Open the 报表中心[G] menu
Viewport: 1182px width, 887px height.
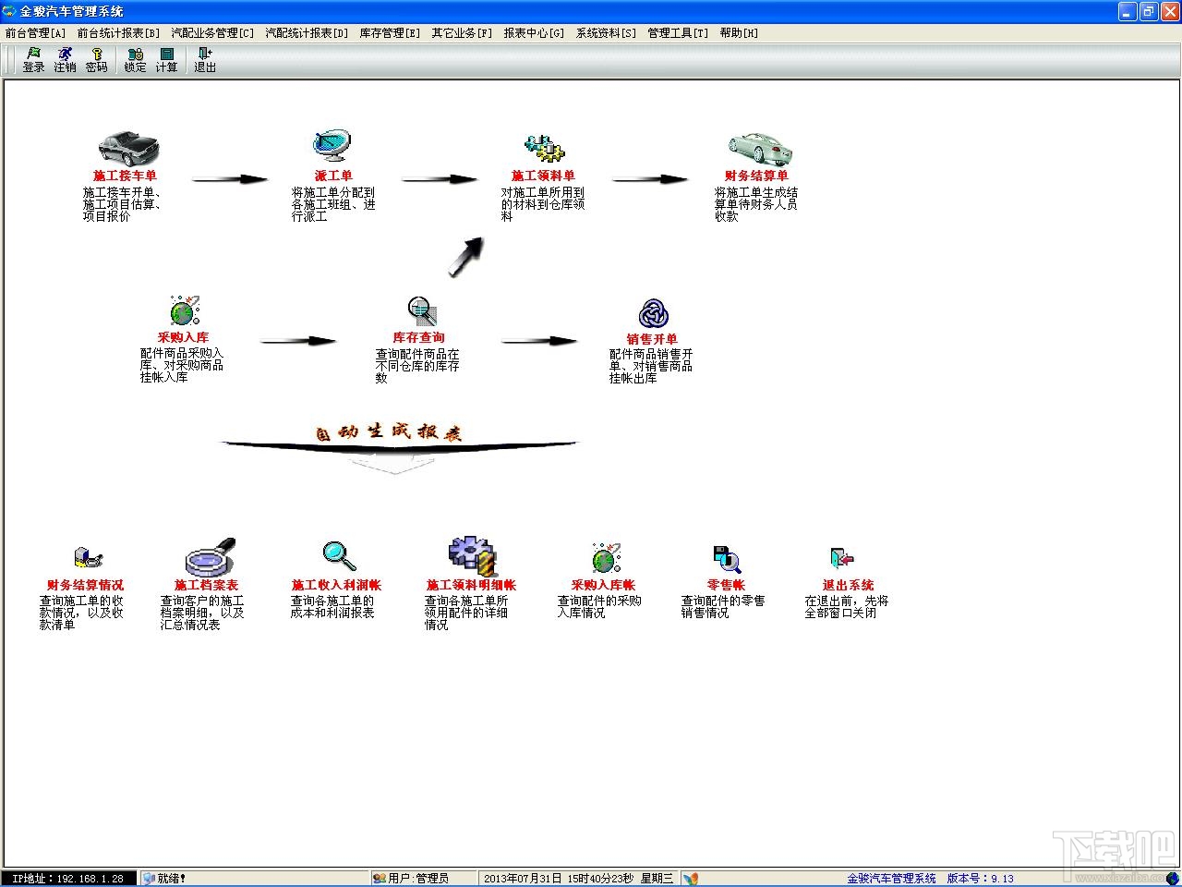534,32
